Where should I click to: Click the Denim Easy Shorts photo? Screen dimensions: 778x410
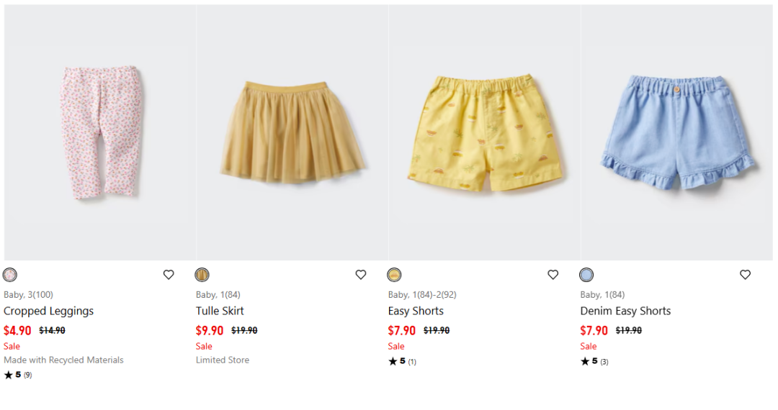pyautogui.click(x=676, y=133)
